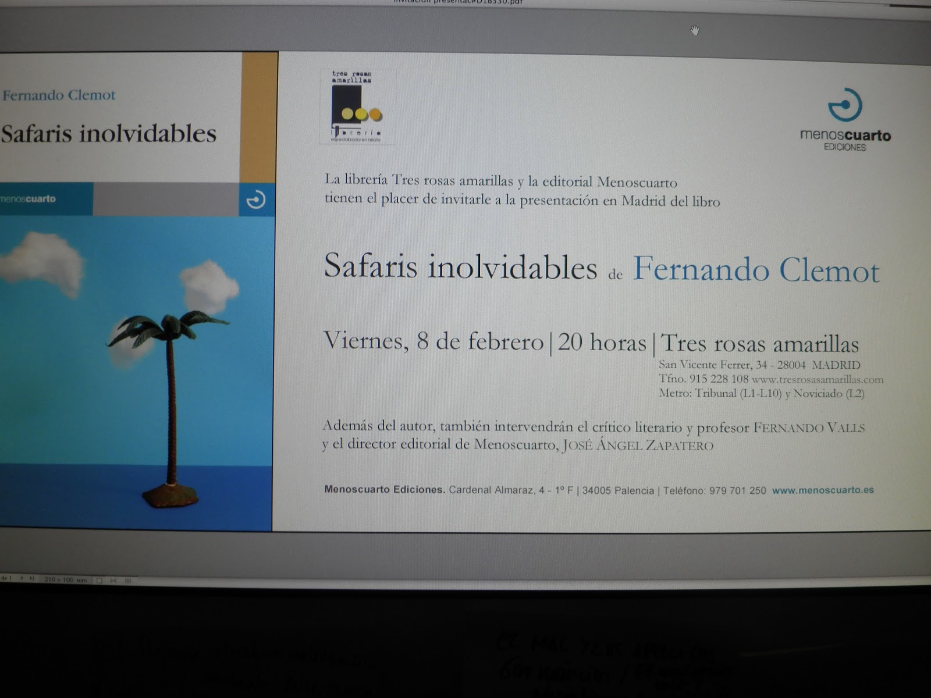Open www.menoscuarto.es link

tap(823, 490)
